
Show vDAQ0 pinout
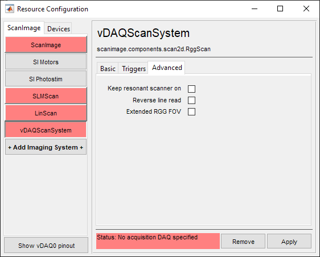coord(46,246)
